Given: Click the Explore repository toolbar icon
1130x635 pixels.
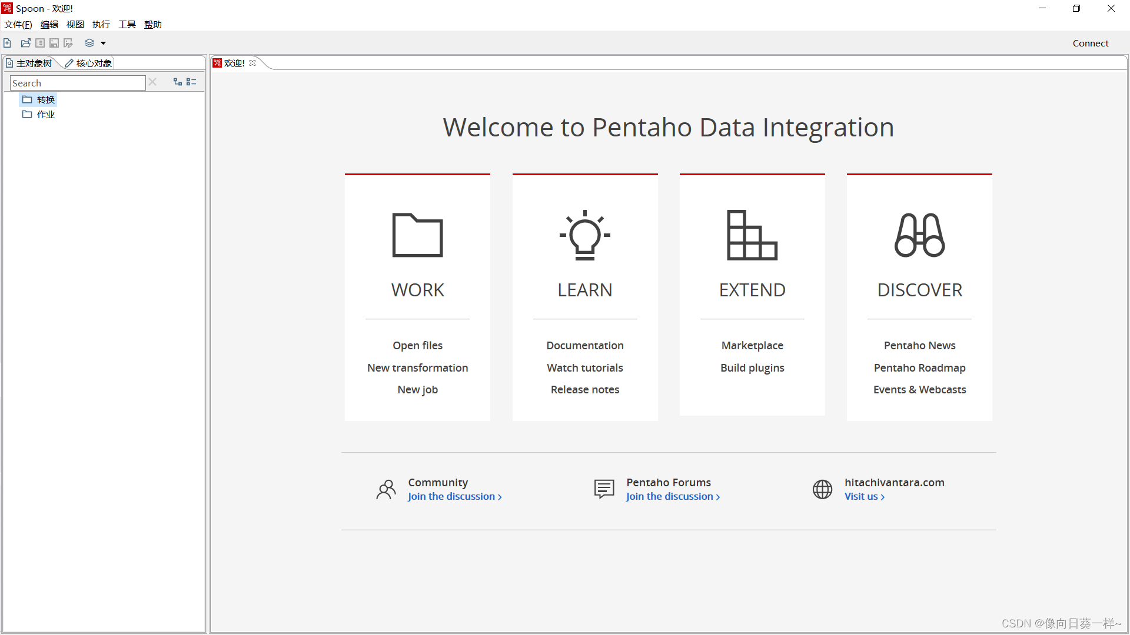Looking at the screenshot, I should [x=40, y=43].
